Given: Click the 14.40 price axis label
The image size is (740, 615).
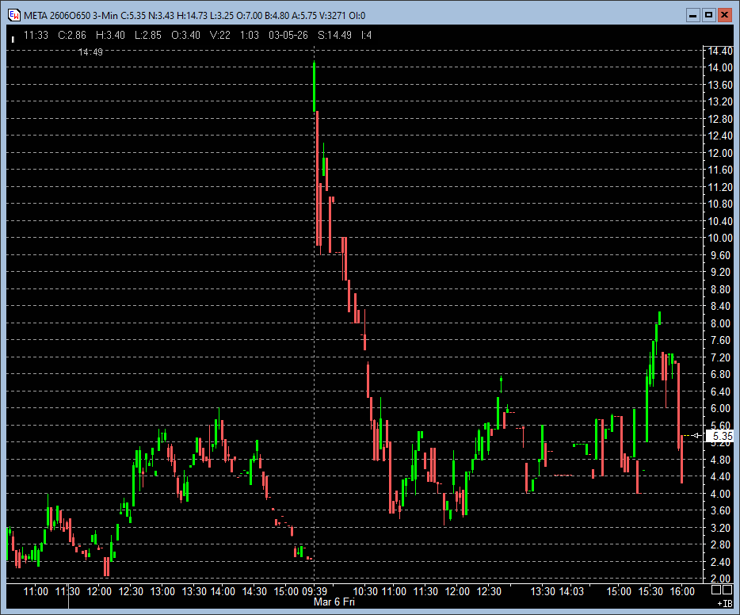Looking at the screenshot, I should click(720, 51).
